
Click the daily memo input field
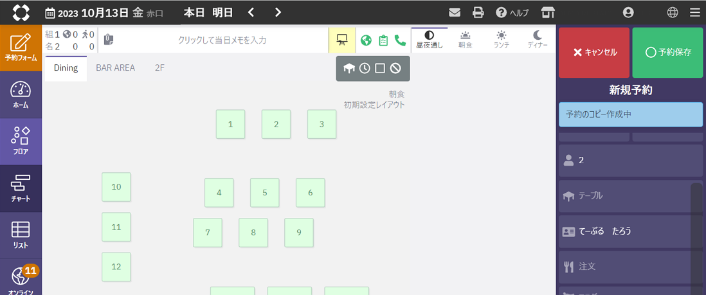tap(222, 40)
